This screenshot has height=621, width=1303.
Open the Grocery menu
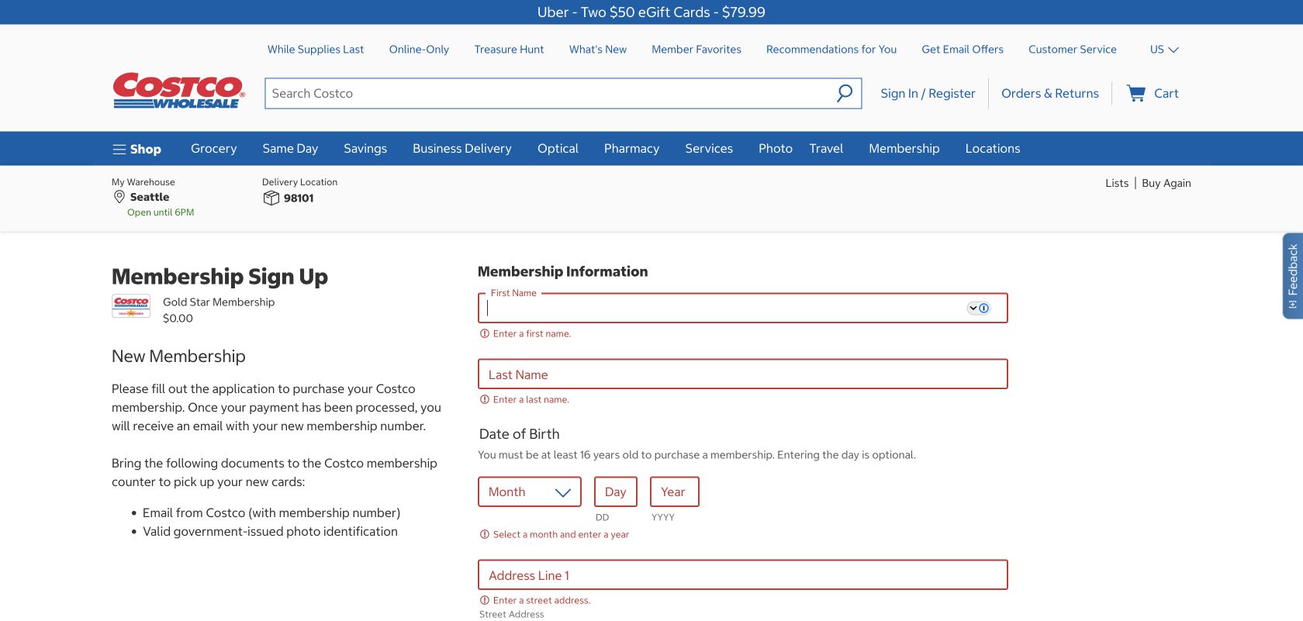pos(213,149)
